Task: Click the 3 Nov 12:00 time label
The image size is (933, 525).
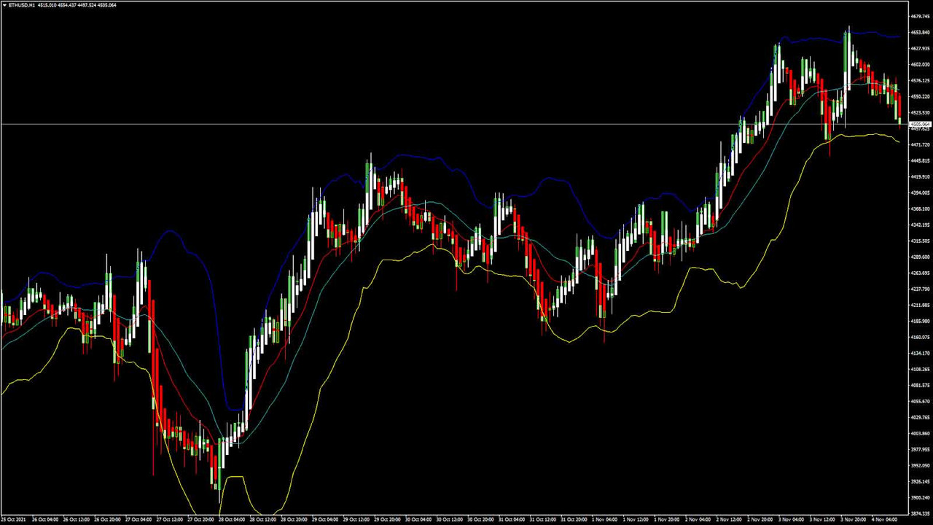Action: click(821, 520)
